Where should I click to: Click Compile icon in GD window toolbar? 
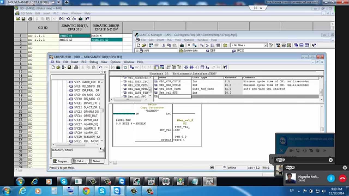[62, 19]
